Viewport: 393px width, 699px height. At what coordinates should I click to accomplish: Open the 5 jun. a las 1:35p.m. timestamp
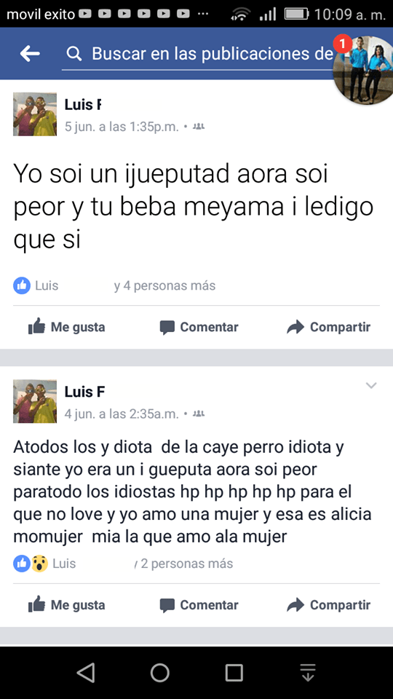122,127
